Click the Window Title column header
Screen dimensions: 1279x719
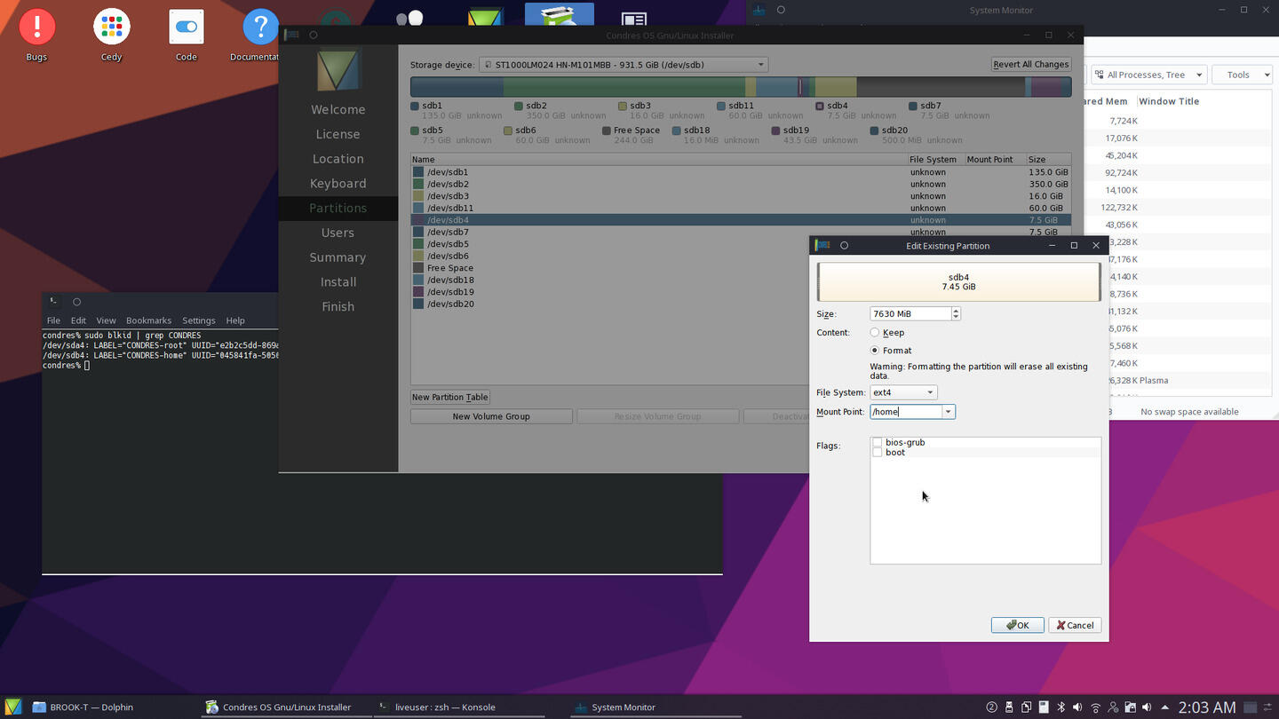click(1168, 101)
